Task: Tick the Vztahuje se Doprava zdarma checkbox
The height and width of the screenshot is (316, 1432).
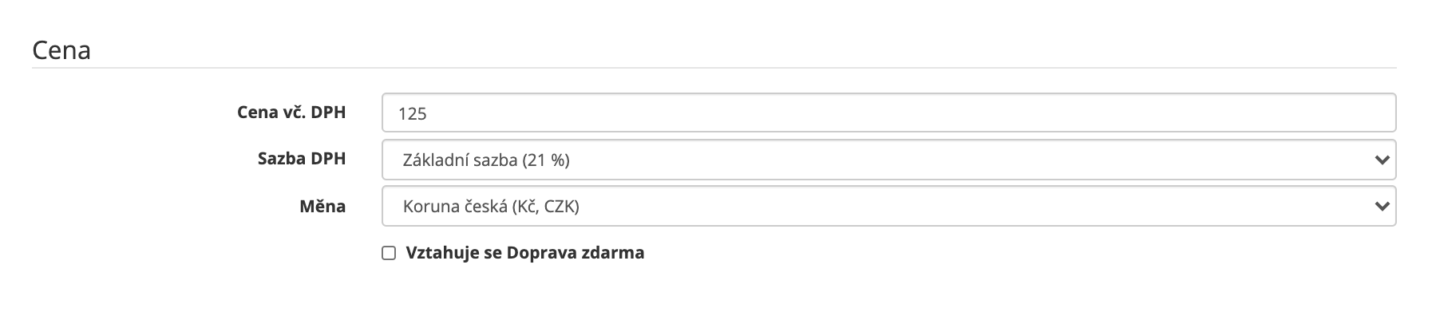Action: [389, 254]
